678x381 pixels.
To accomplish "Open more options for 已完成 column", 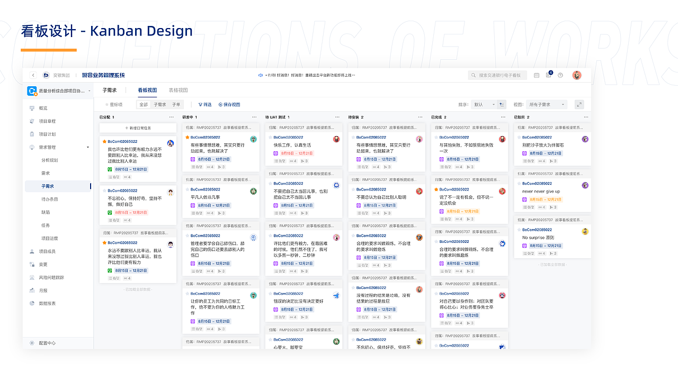I will [x=503, y=117].
